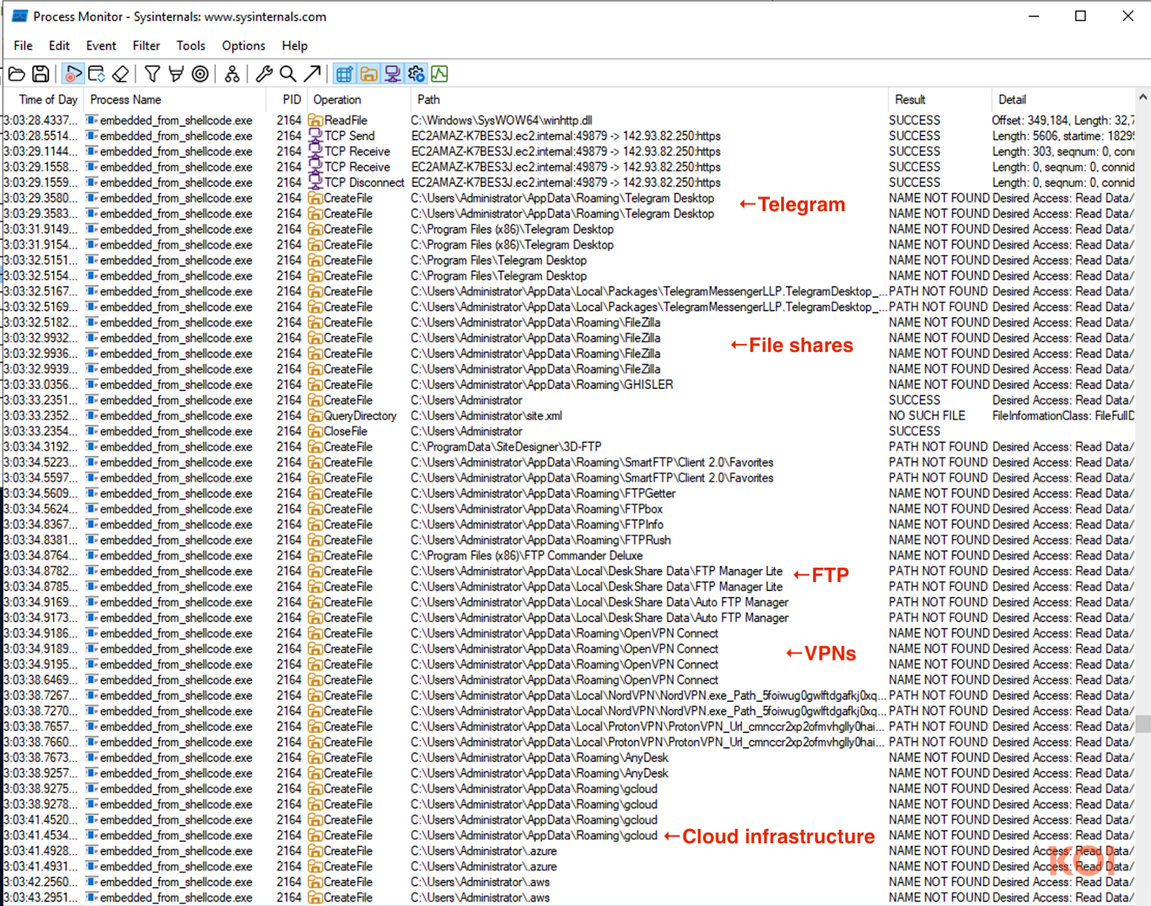Open the Help menu

click(x=294, y=45)
